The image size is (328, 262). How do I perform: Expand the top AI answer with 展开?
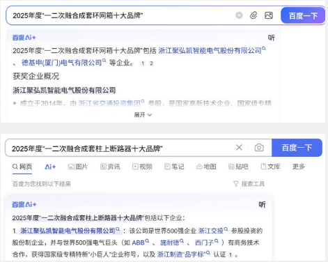point(143,115)
